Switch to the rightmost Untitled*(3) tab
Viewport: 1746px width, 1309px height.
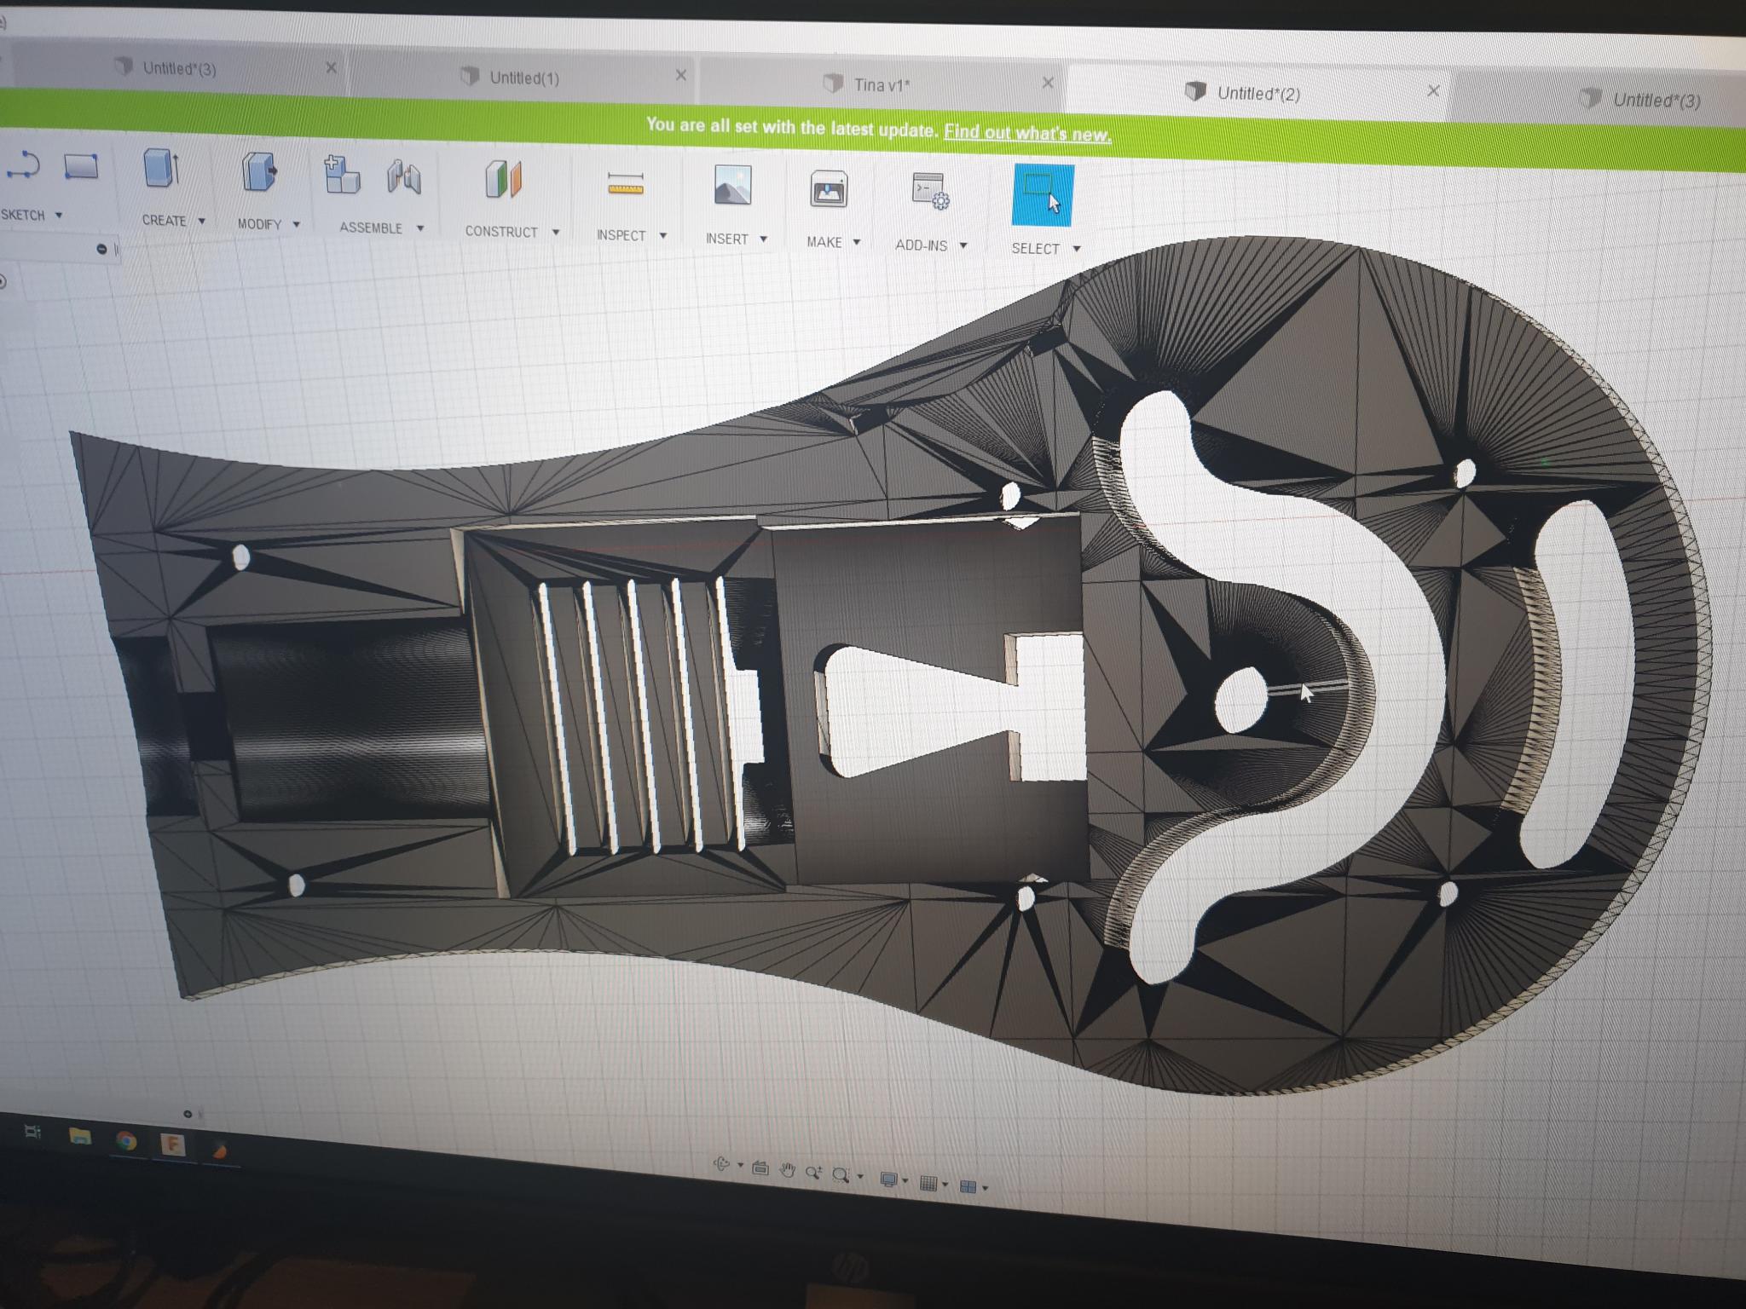coord(1656,100)
